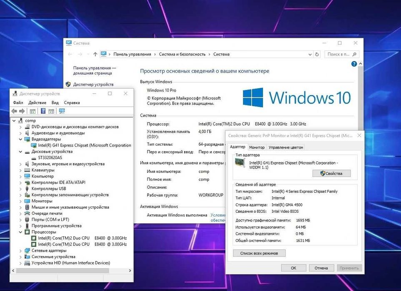Expand the Компьютер tree node
This screenshot has width=401, height=291.
coord(20,176)
